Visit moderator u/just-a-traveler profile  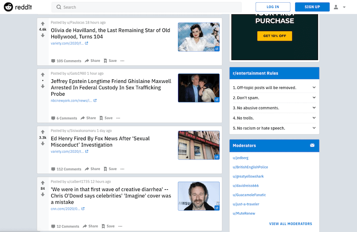coord(246,204)
